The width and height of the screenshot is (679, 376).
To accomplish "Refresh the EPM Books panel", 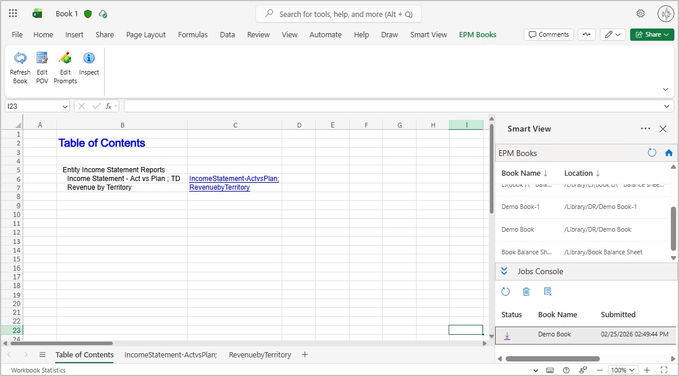I will tap(651, 152).
